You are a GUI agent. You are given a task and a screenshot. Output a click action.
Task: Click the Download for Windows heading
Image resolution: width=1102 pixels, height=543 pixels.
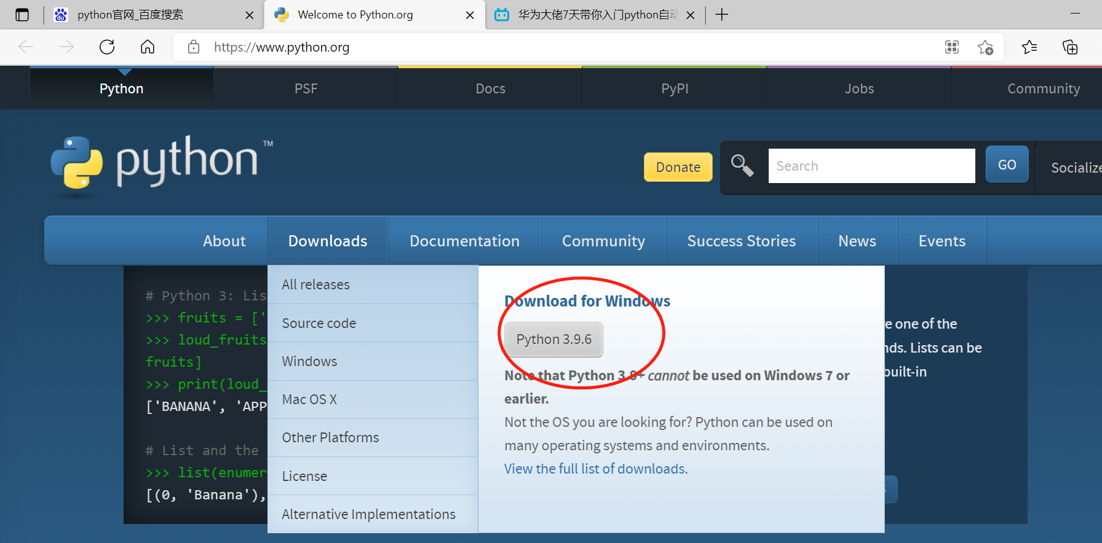click(587, 301)
